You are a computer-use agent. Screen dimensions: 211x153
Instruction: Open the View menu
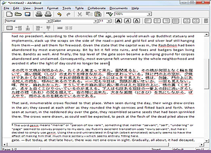pos(27,8)
